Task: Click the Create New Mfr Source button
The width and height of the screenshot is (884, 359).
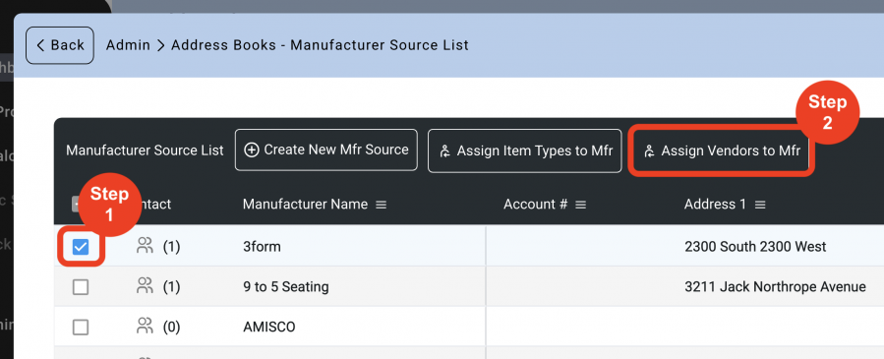Action: point(326,150)
